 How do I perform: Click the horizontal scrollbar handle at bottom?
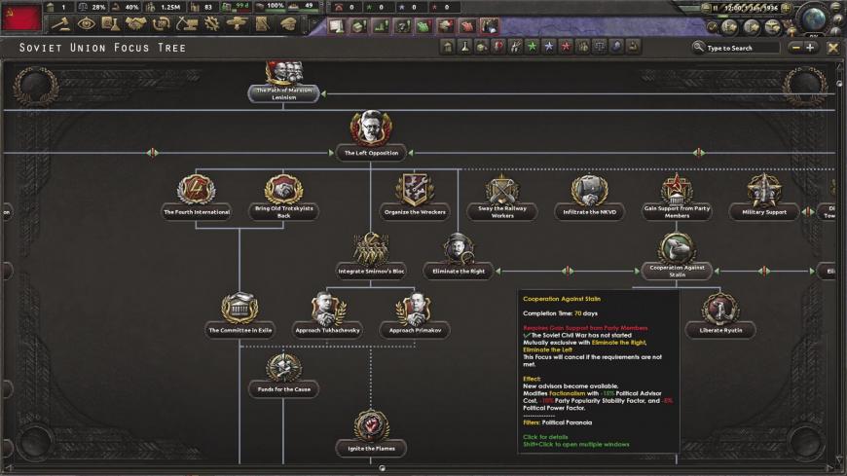click(x=382, y=468)
